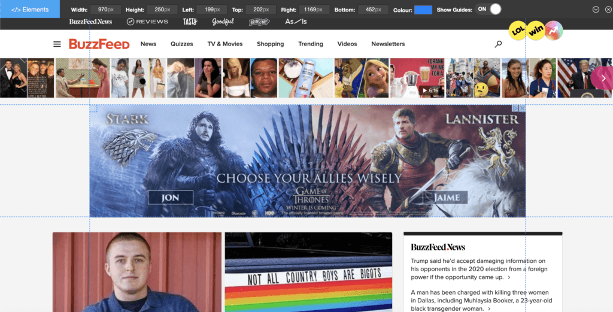Click the trending arrow badge
The width and height of the screenshot is (613, 312).
(x=554, y=31)
